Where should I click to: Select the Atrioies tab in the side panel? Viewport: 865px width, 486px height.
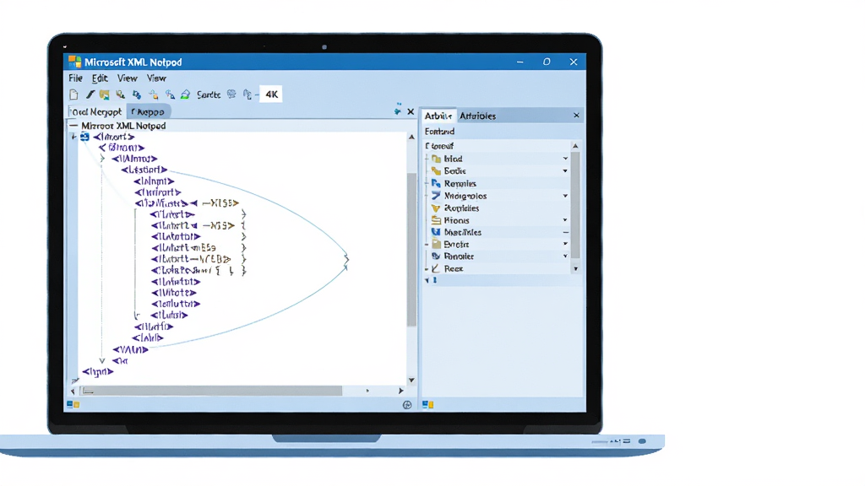click(x=478, y=116)
